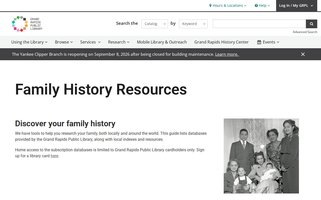The image size is (321, 200).
Task: Click the magnifying glass search button
Action: coord(311,24)
